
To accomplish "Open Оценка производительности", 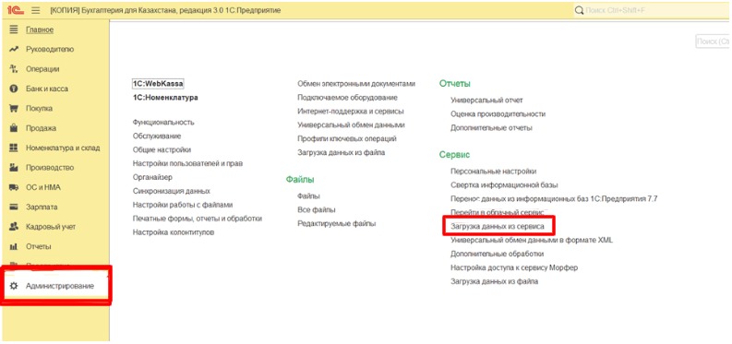I will click(498, 113).
